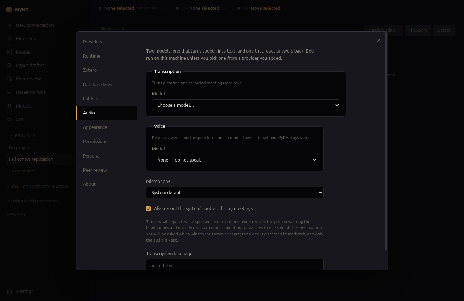Select No project in the sidebar
Screen dimensions: 464x301
pyautogui.click(x=20, y=148)
